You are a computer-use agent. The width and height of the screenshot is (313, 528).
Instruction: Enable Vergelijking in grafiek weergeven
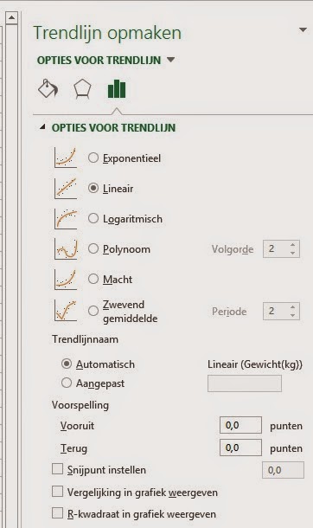click(57, 492)
